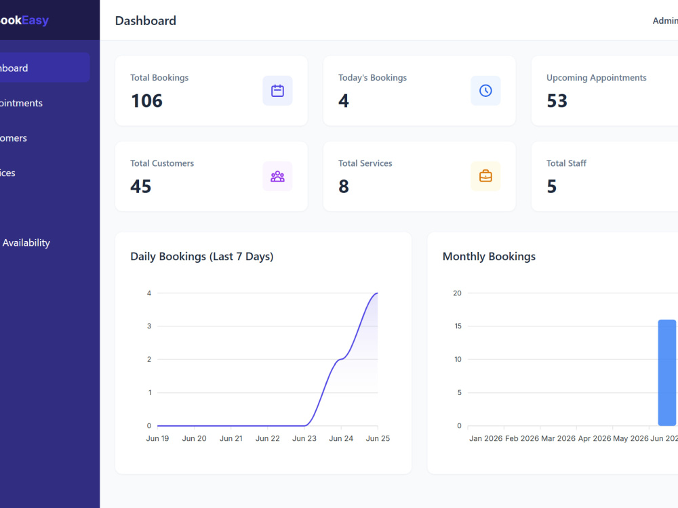Click the people icon in Total Customers card
Screen dimensions: 678x508
[277, 176]
